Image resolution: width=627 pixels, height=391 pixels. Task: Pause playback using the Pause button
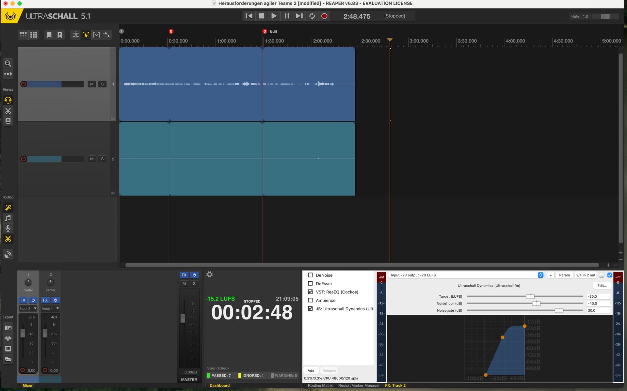287,16
